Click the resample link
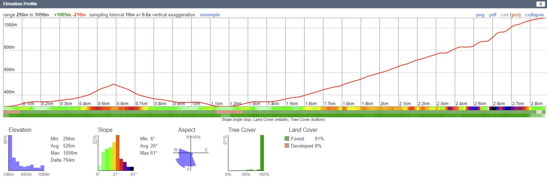This screenshot has width=547, height=177. (210, 15)
